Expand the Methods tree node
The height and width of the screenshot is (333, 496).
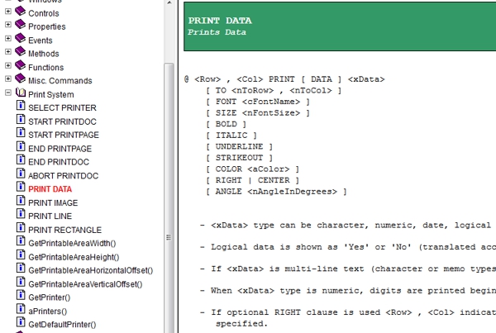coord(8,52)
